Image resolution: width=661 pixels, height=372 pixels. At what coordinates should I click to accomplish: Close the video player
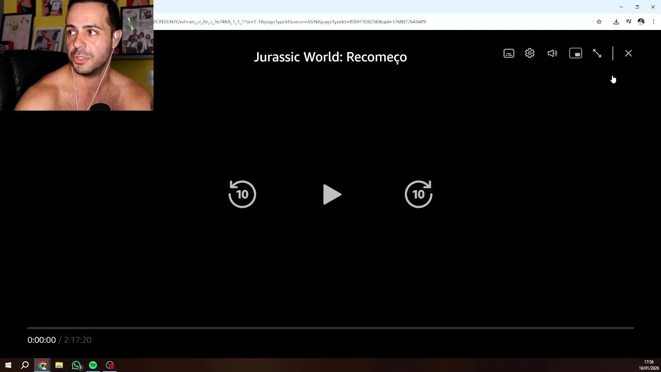tap(628, 53)
